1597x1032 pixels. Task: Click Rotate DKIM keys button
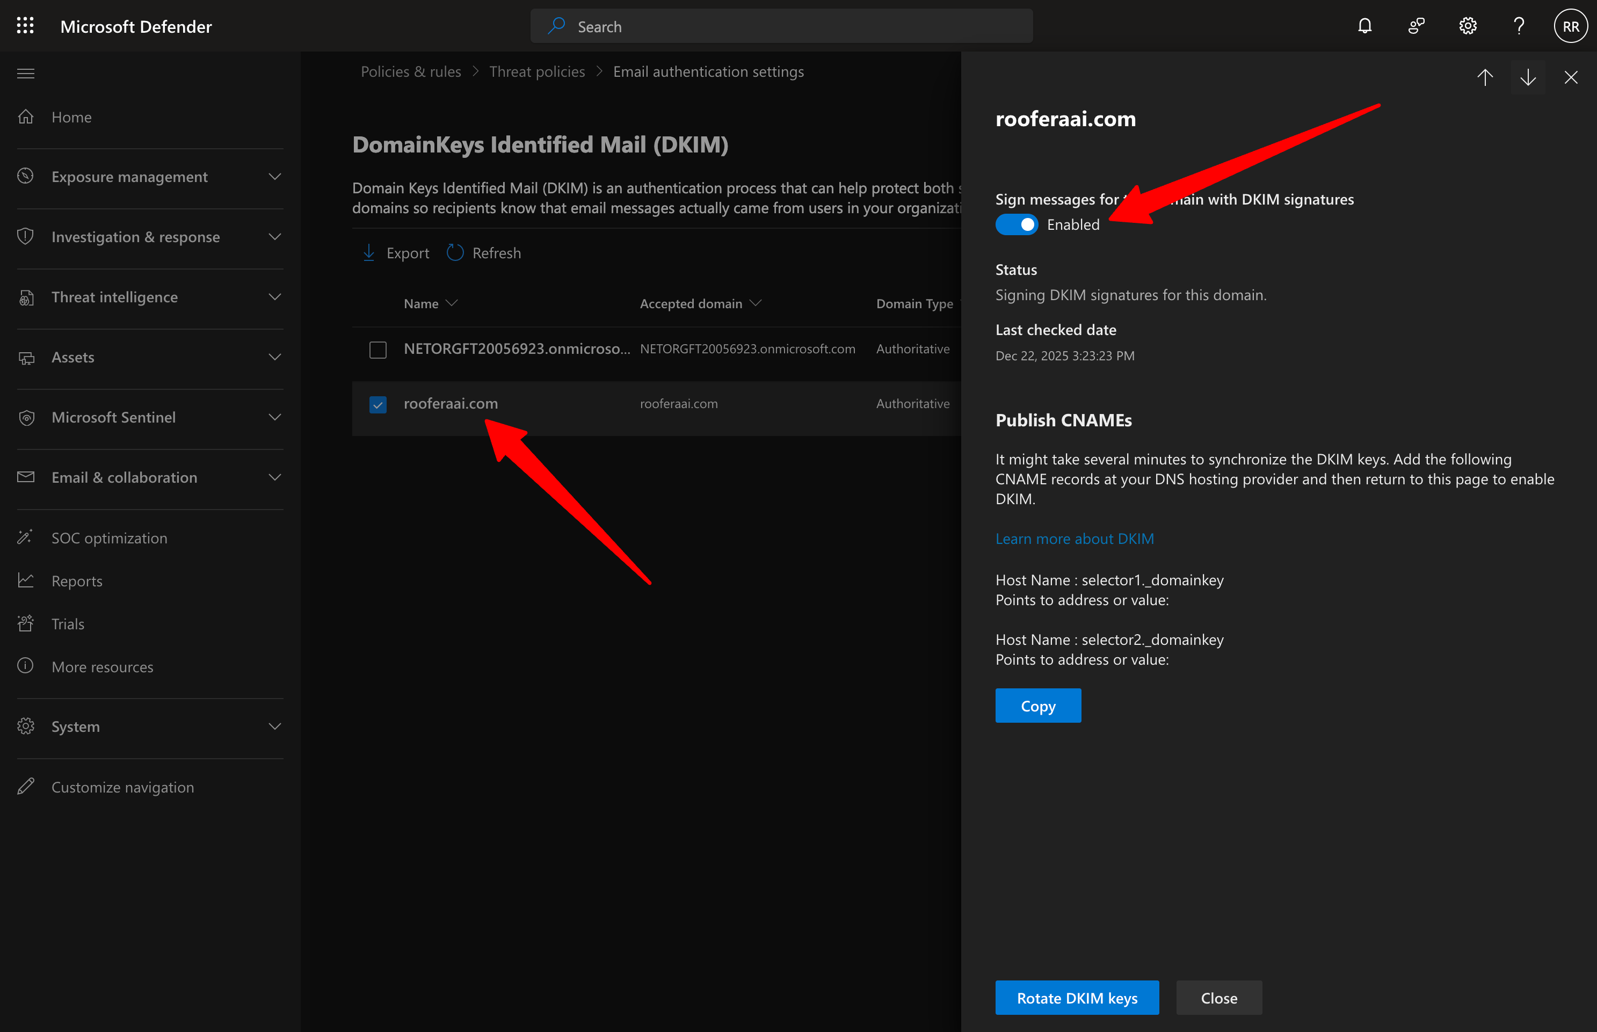point(1076,998)
